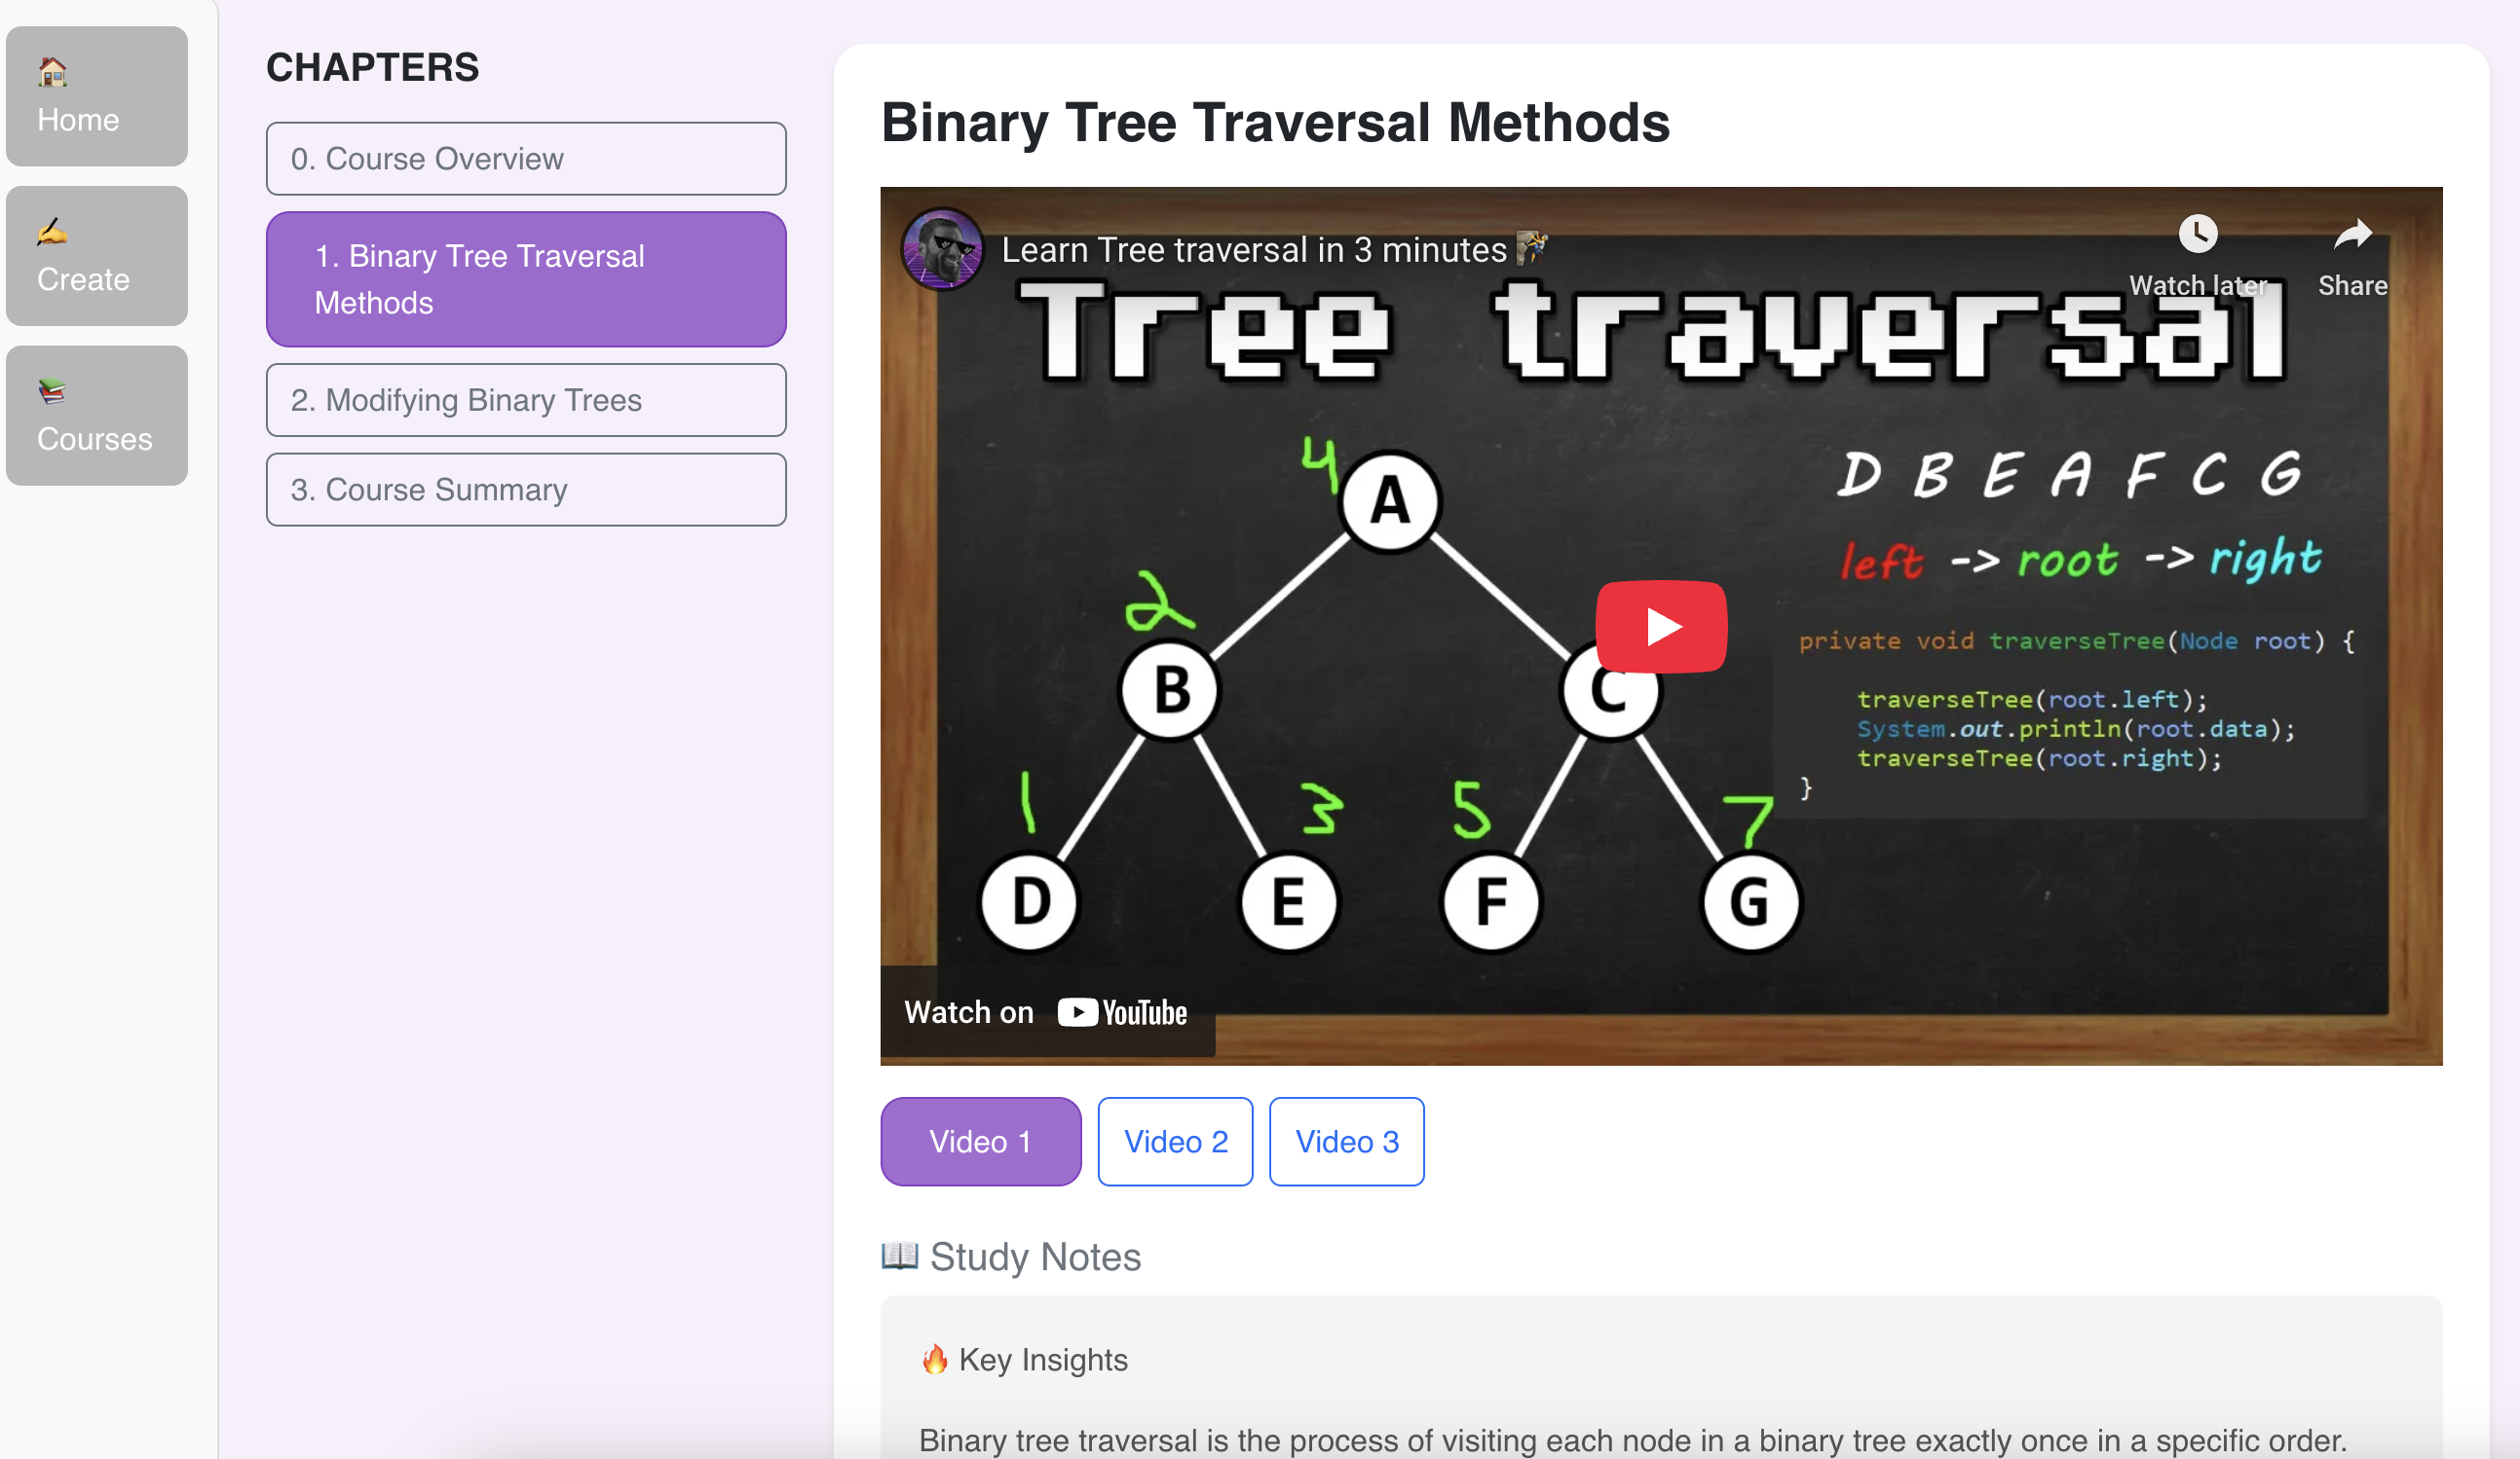Click the video title link text
The height and width of the screenshot is (1459, 2520).
tap(1254, 250)
